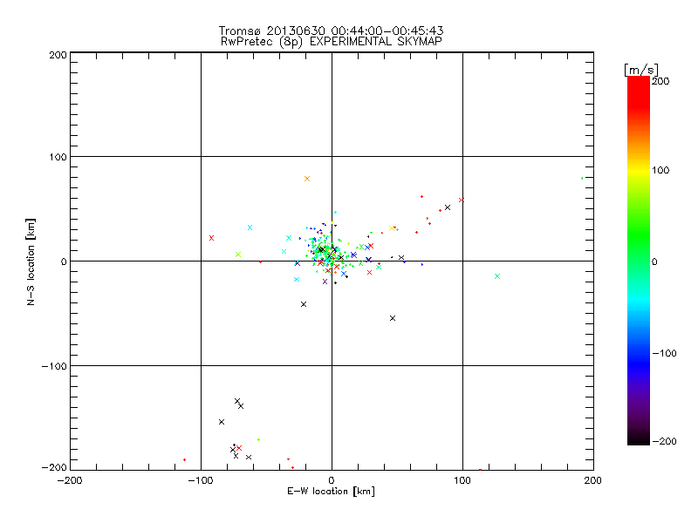The height and width of the screenshot is (523, 698).
Task: Click the orange X marker near top center
Action: pos(307,179)
